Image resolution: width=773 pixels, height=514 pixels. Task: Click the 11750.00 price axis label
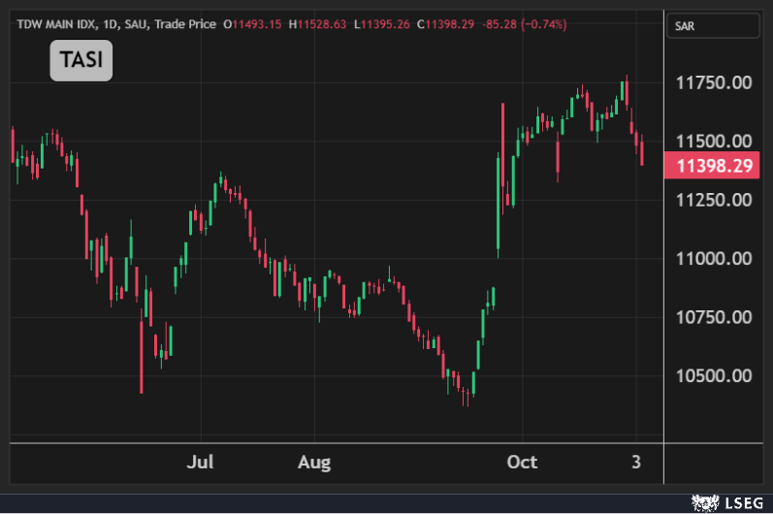pos(714,82)
